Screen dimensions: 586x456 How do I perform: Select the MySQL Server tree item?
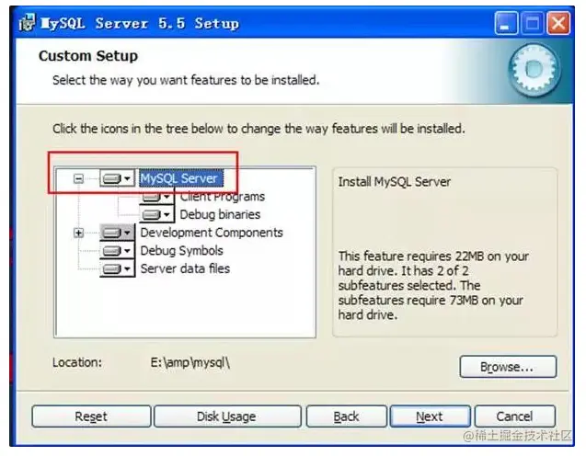tap(181, 178)
